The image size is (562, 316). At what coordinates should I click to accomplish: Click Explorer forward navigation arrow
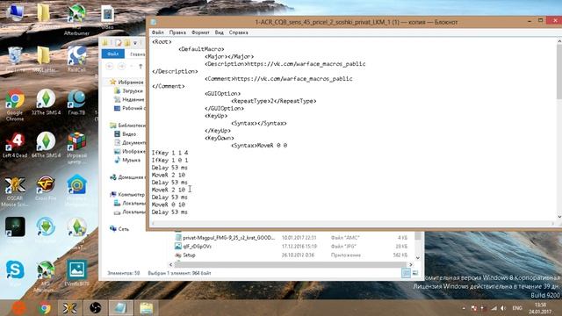[122, 67]
